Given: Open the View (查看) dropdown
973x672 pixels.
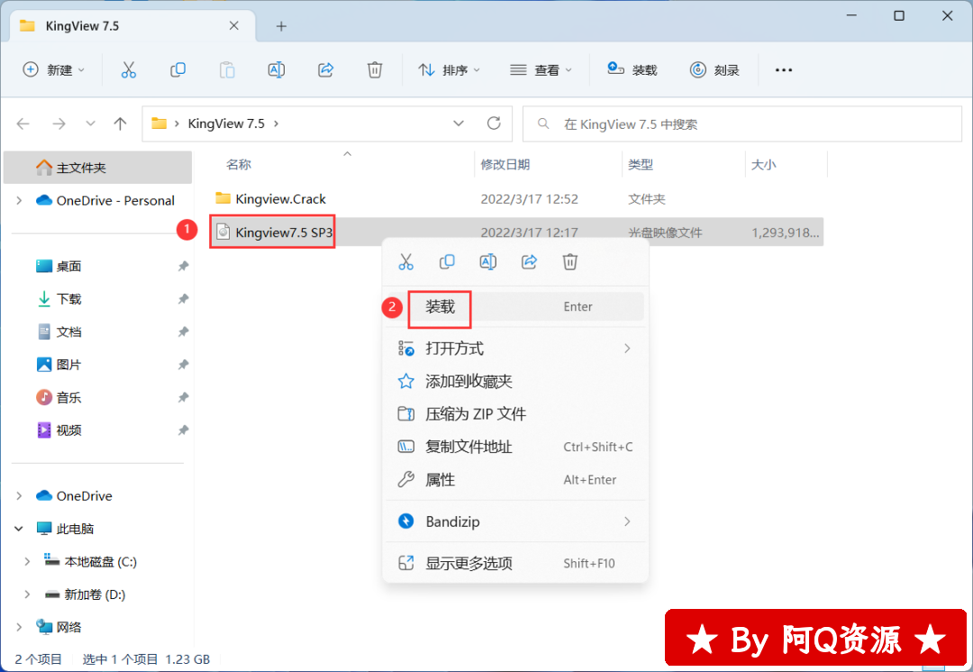Looking at the screenshot, I should 541,69.
